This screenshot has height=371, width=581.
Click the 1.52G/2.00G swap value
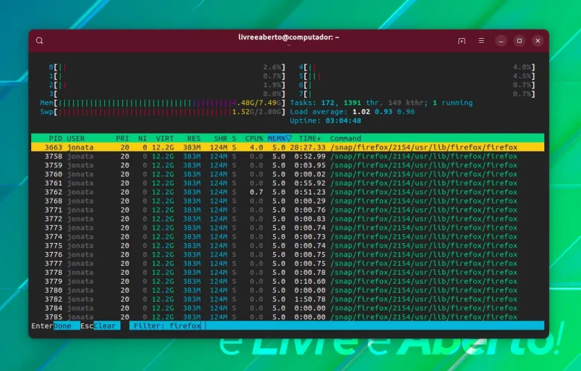point(257,111)
